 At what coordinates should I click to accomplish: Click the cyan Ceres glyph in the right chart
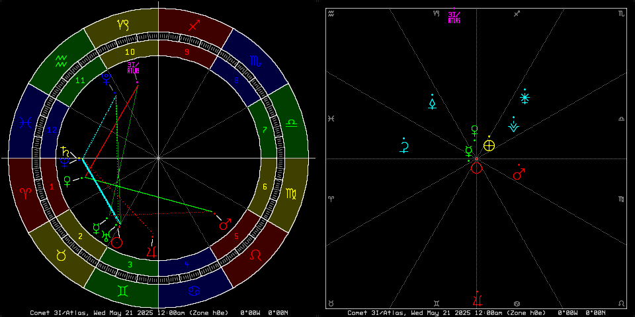point(404,147)
